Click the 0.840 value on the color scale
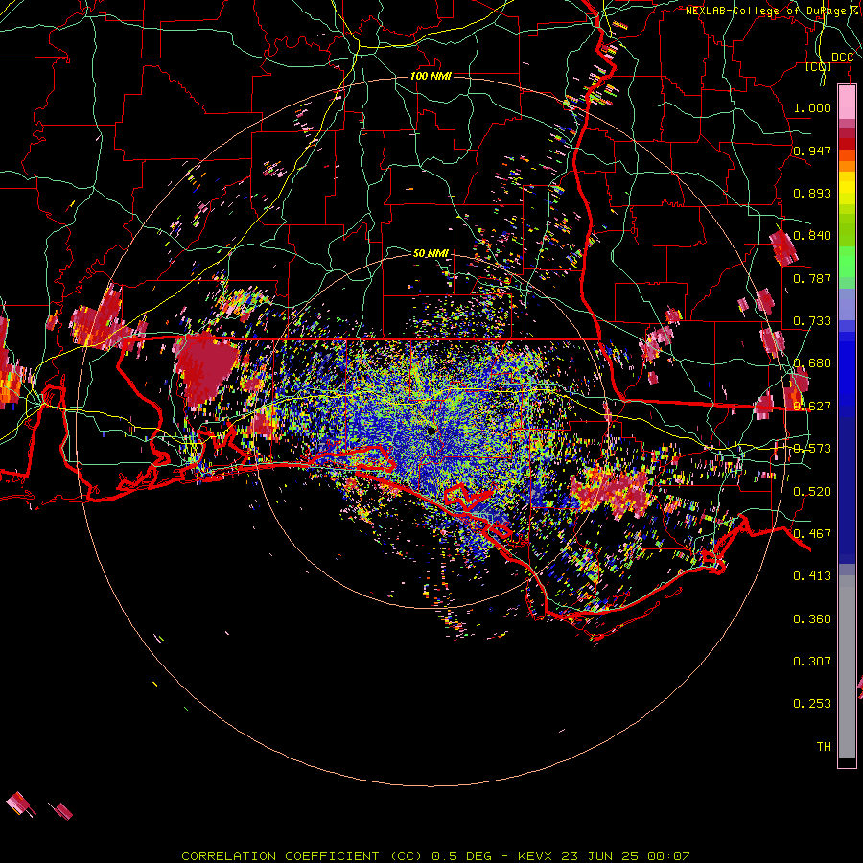This screenshot has height=863, width=863. coord(812,236)
